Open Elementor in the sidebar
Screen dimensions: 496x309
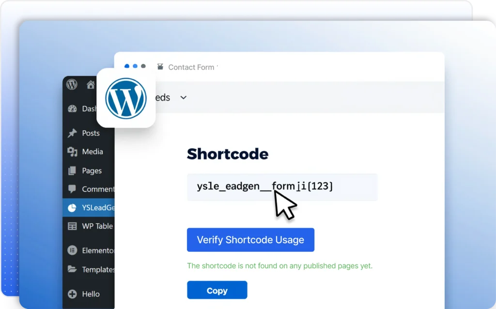[x=98, y=250]
